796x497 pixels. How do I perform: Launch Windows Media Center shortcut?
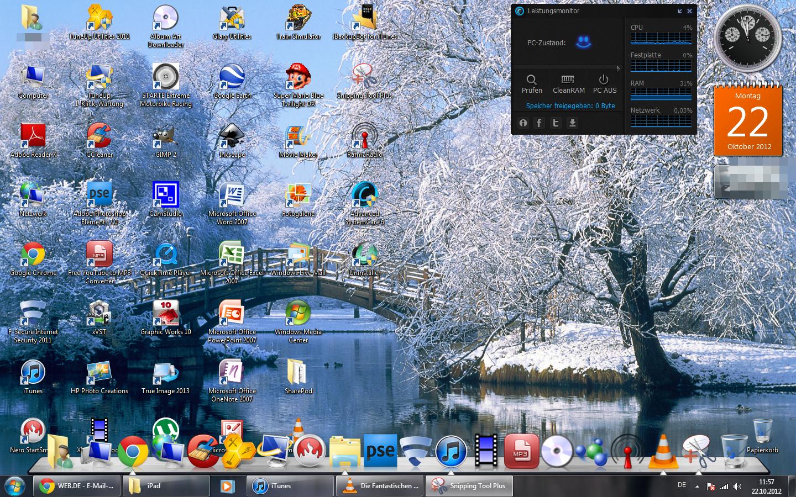(298, 322)
